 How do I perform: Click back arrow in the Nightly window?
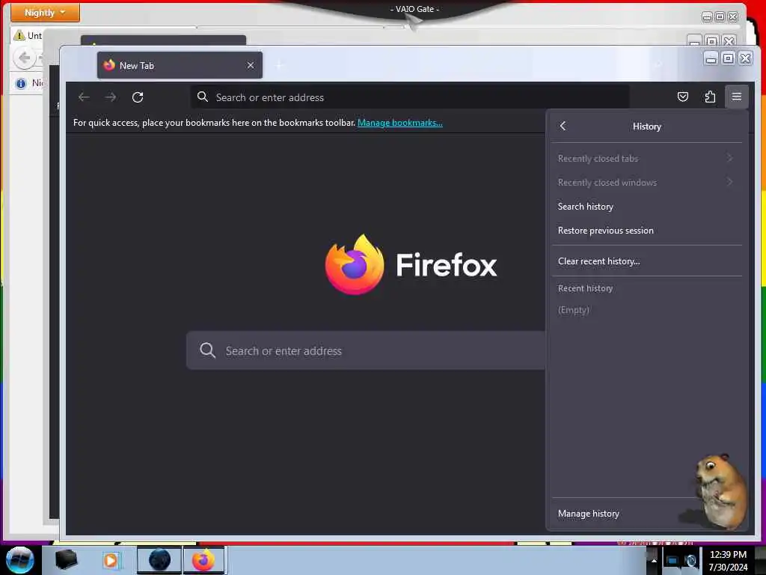(24, 58)
